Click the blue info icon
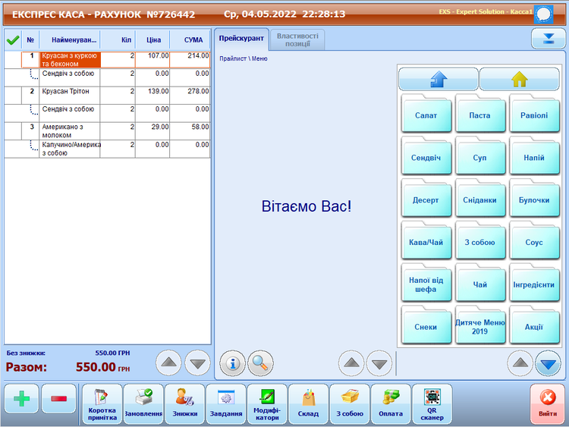This screenshot has height=427, width=569. point(233,363)
